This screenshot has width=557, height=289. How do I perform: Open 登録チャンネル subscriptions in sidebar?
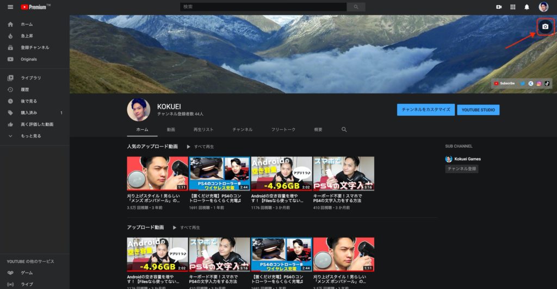[x=34, y=47]
